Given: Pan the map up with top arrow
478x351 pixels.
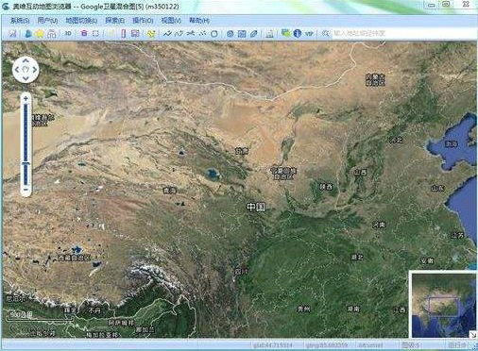Looking at the screenshot, I should pos(26,60).
